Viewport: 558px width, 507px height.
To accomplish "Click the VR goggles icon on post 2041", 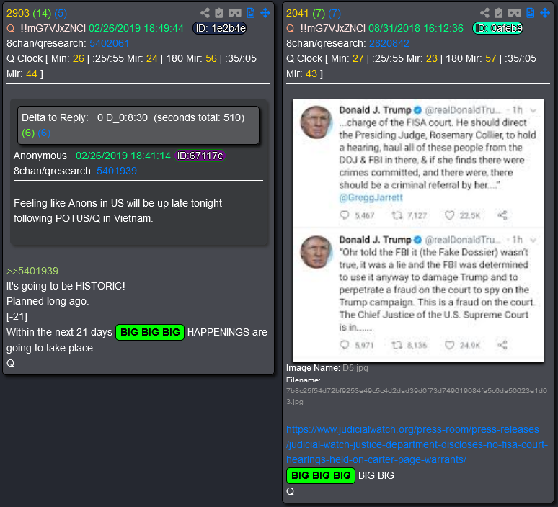I will (514, 13).
